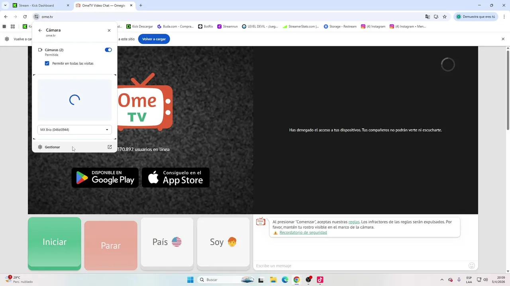
Task: Open the Streamrun bookmark
Action: coord(228,27)
